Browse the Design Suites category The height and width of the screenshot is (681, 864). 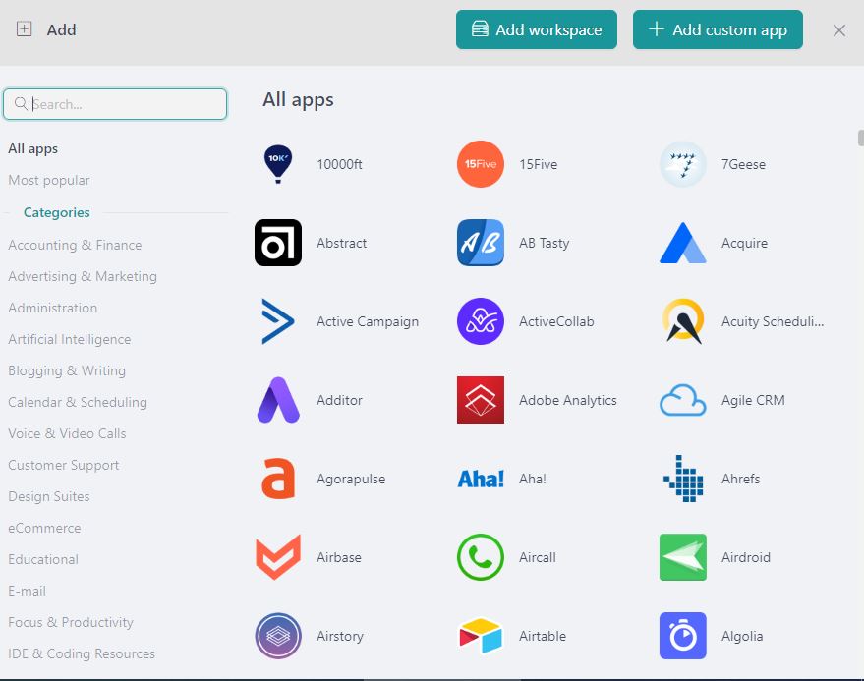(49, 496)
